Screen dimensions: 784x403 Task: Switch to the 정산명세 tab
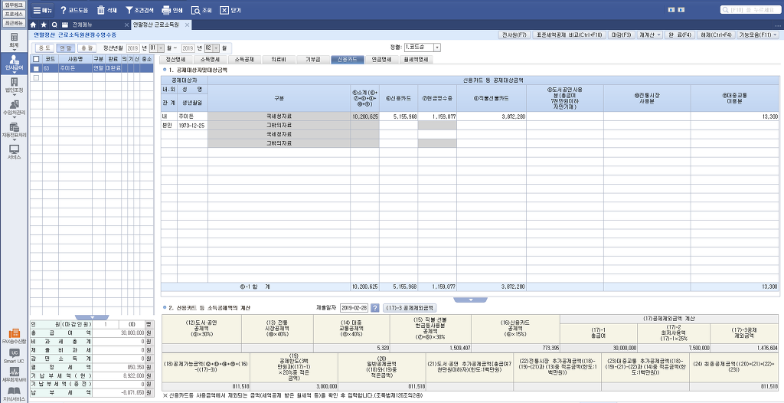tap(175, 60)
